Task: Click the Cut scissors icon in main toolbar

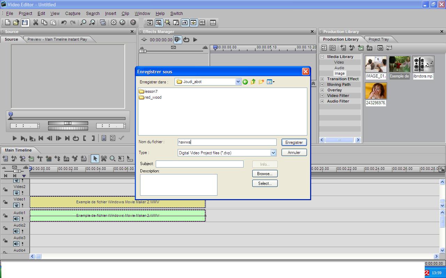Action: pyautogui.click(x=36, y=23)
